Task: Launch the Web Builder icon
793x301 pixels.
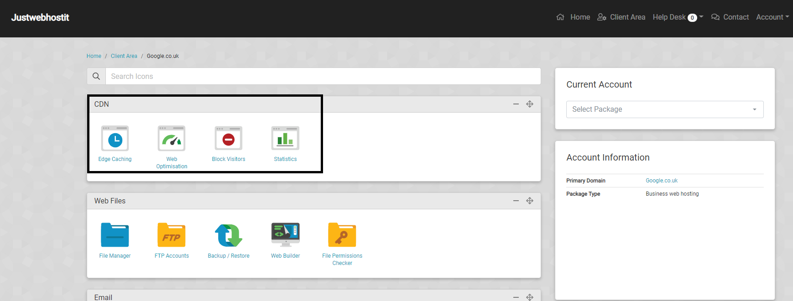Action: (x=285, y=235)
